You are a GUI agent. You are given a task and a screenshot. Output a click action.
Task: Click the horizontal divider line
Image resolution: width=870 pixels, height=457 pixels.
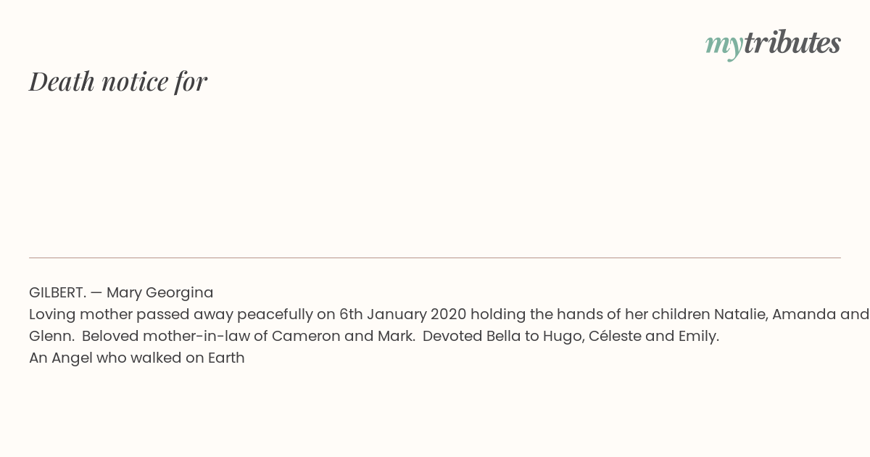point(435,258)
